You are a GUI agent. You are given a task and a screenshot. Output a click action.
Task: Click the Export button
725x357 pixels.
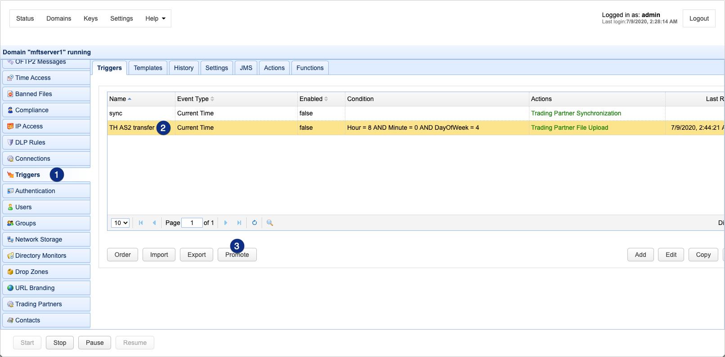(x=197, y=255)
